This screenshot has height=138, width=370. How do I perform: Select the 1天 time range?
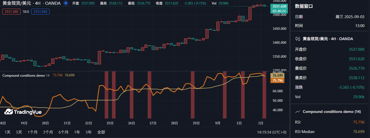[x=8, y=132]
